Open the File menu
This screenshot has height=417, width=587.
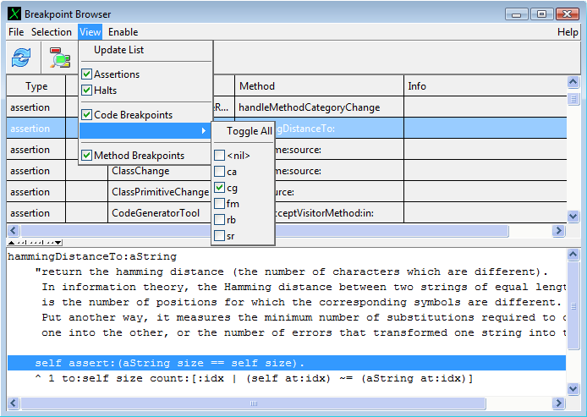16,32
